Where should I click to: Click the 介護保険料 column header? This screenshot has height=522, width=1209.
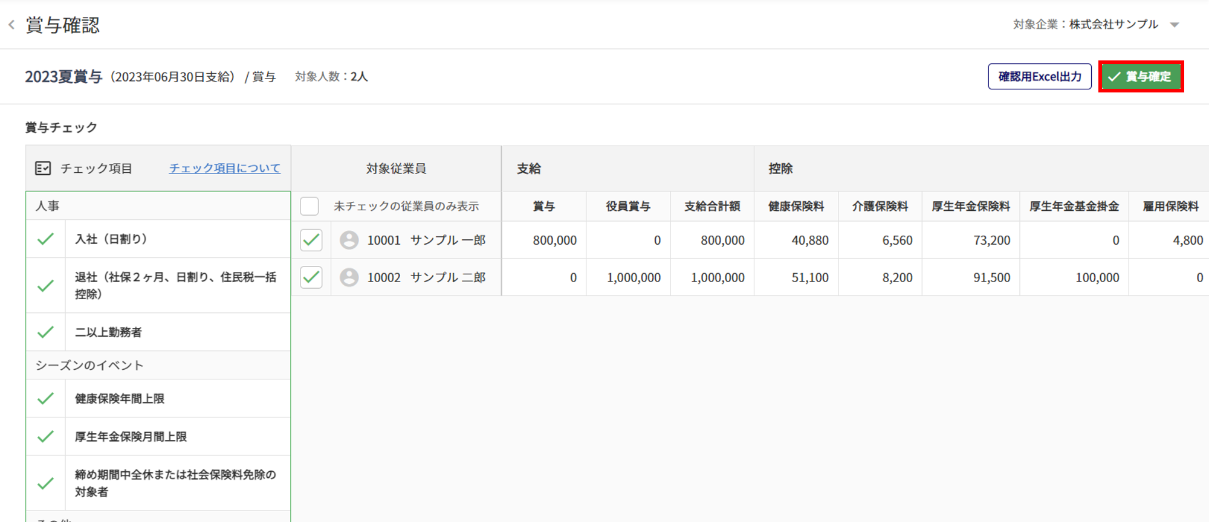coord(880,207)
